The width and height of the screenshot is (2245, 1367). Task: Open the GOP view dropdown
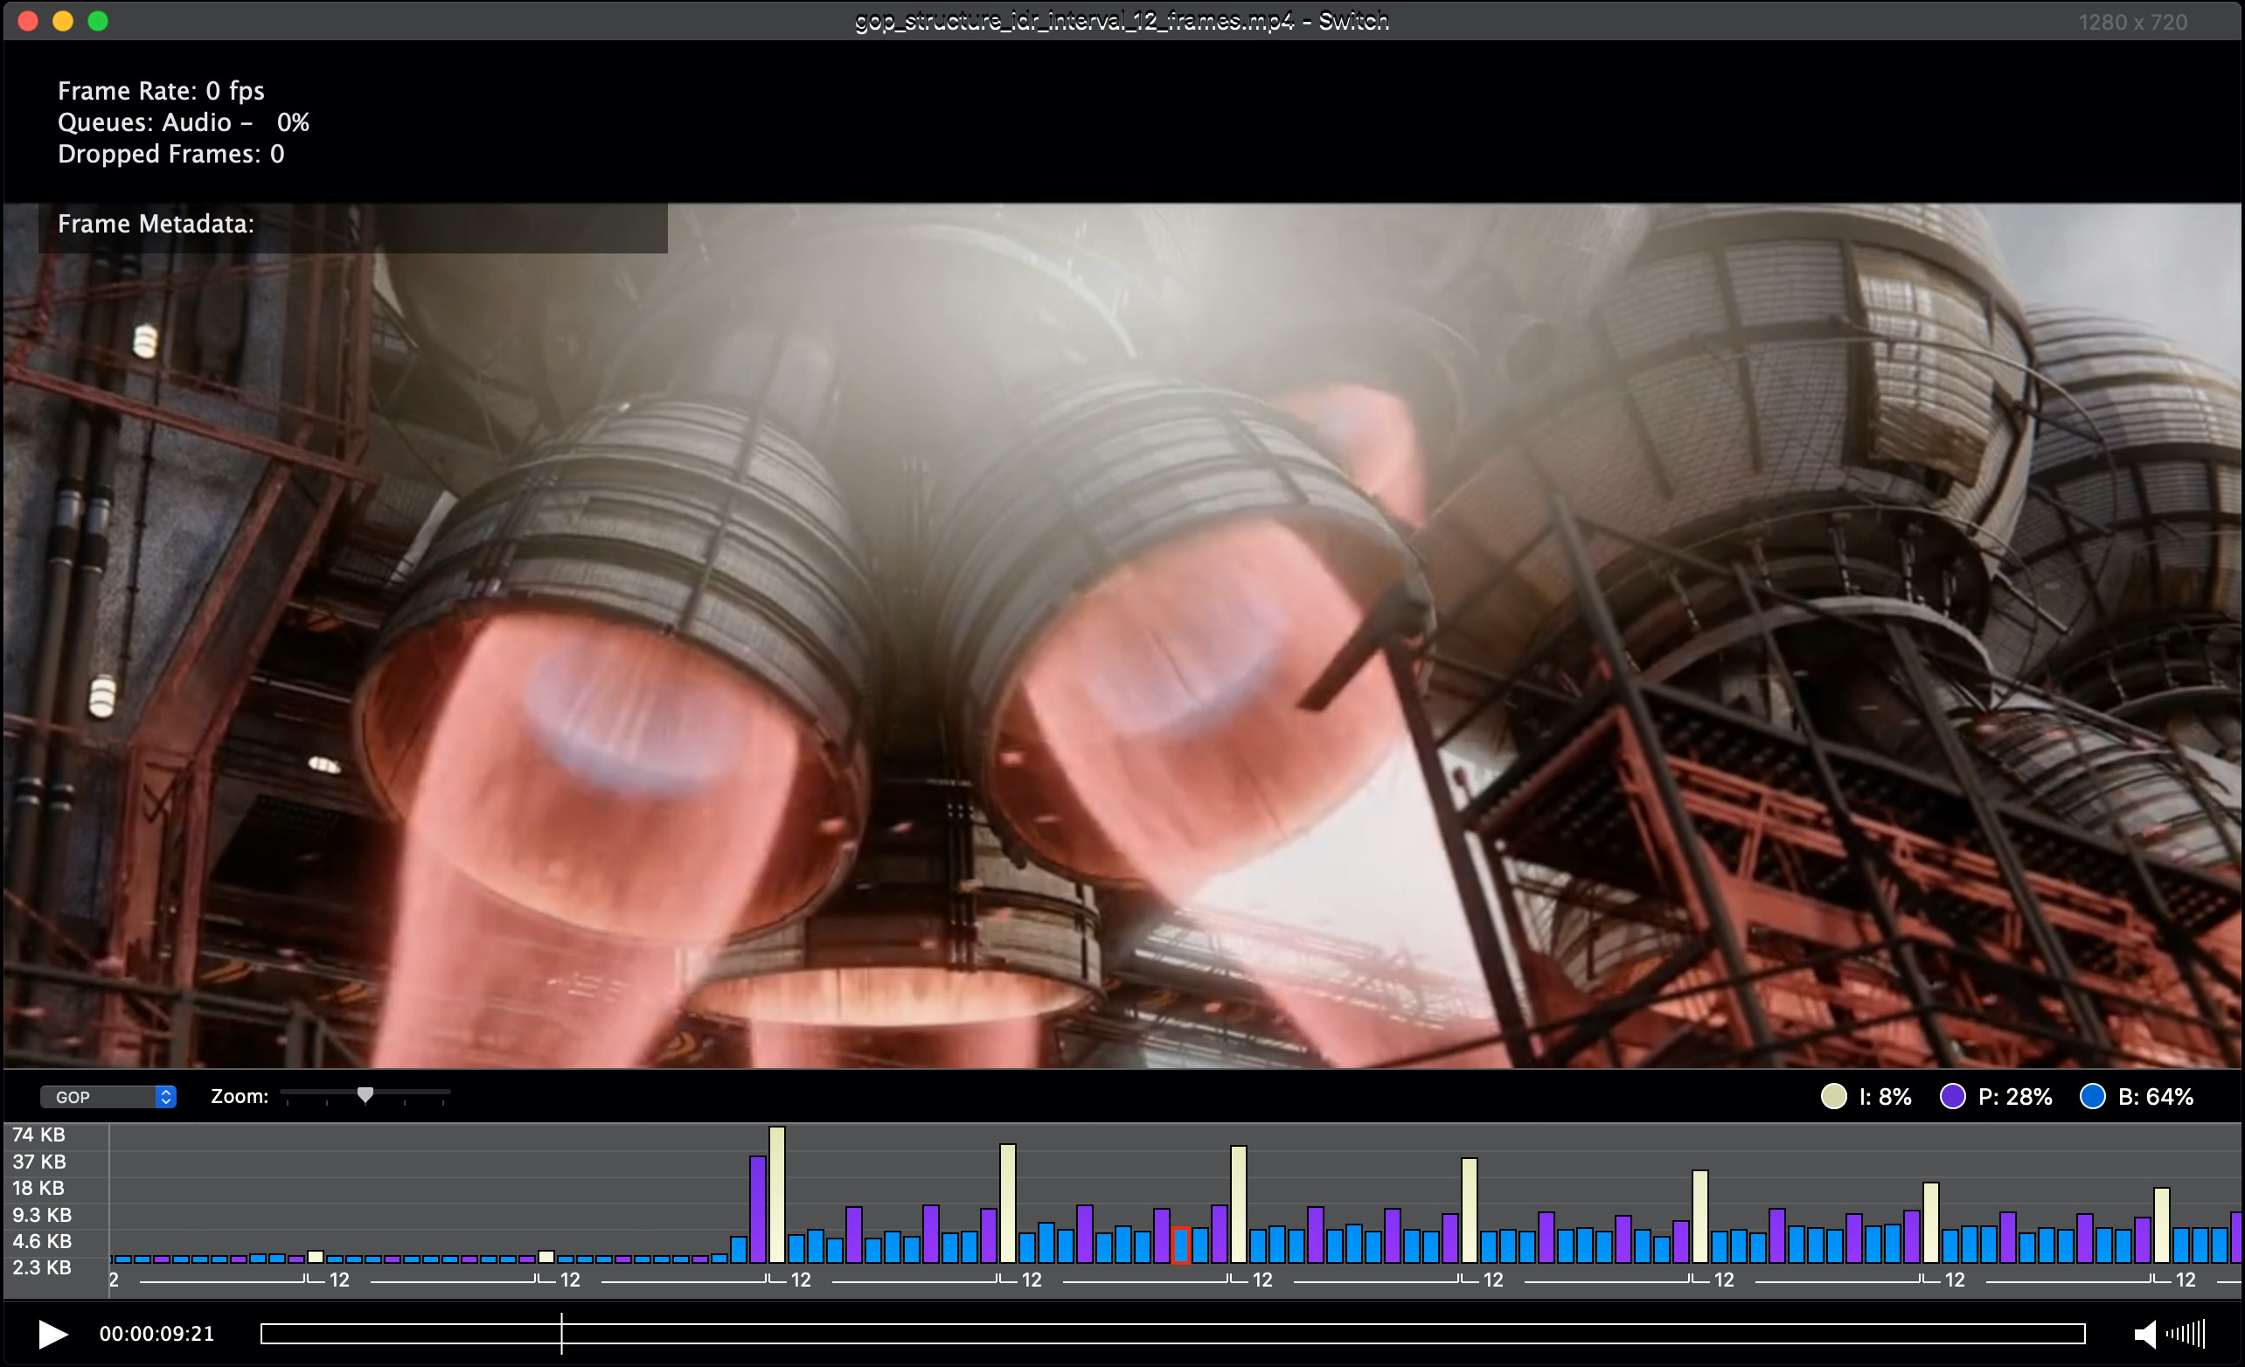click(x=108, y=1097)
